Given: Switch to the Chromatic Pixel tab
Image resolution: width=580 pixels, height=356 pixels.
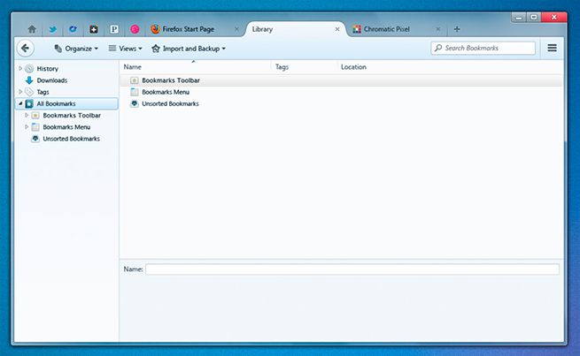Looking at the screenshot, I should (x=396, y=29).
